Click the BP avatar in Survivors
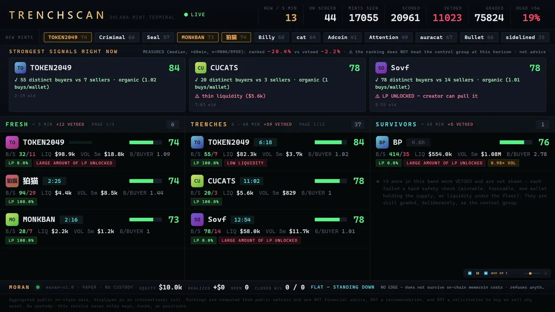The height and width of the screenshot is (312, 555). pyautogui.click(x=382, y=142)
